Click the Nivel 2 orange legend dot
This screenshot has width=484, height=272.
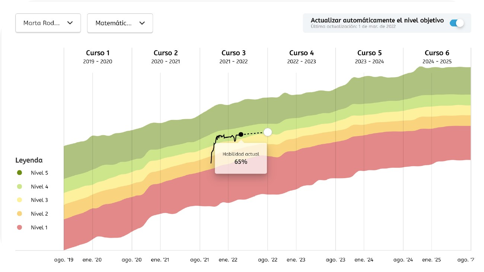[20, 214]
